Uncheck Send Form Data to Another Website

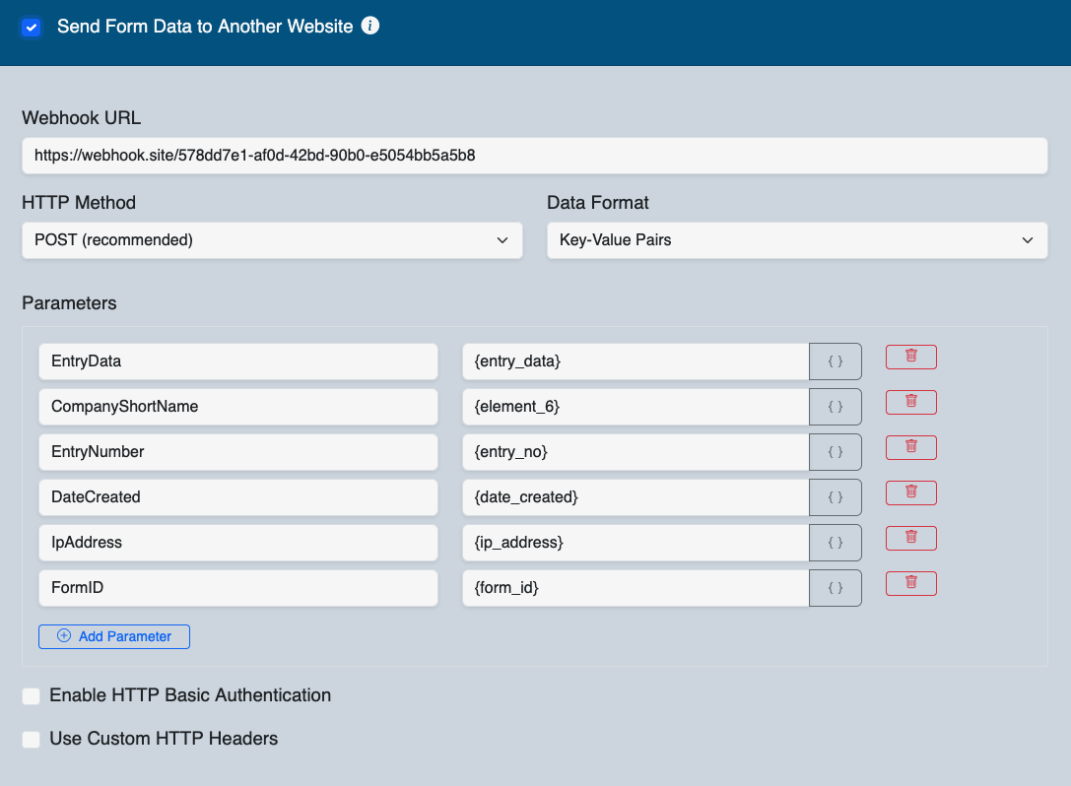tap(32, 28)
